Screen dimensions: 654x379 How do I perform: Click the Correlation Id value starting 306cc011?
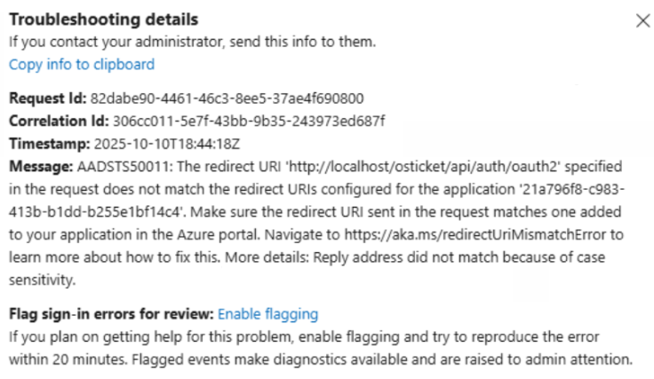tap(248, 120)
